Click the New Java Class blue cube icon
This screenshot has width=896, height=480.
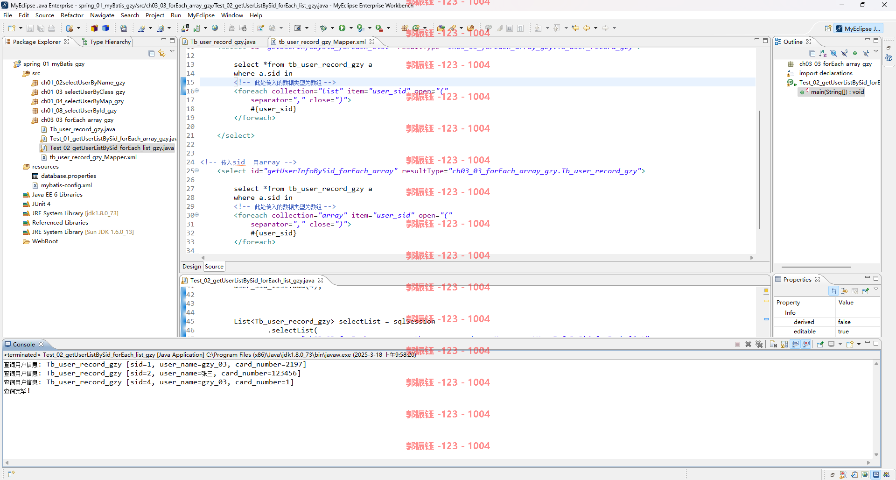(x=105, y=28)
